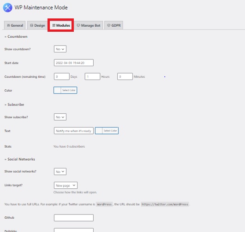Switch to the Design tab
245x232 pixels.
pyautogui.click(x=37, y=25)
